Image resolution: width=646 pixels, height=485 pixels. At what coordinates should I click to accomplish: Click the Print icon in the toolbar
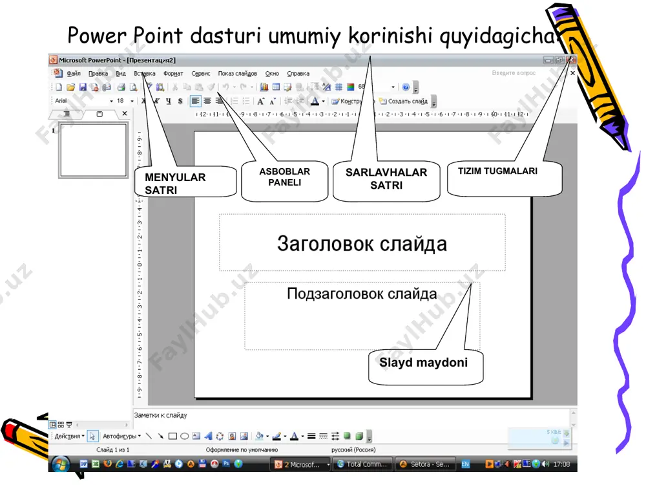121,87
